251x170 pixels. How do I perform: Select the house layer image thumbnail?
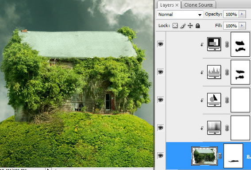(205, 156)
